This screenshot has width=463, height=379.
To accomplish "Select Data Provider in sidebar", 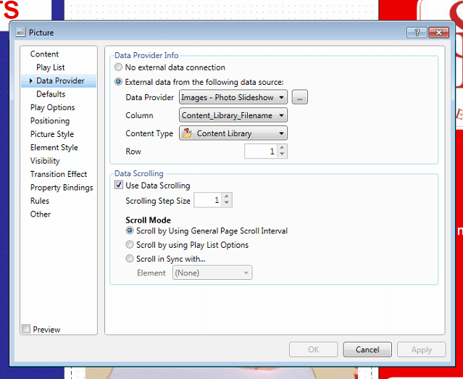I will click(60, 80).
